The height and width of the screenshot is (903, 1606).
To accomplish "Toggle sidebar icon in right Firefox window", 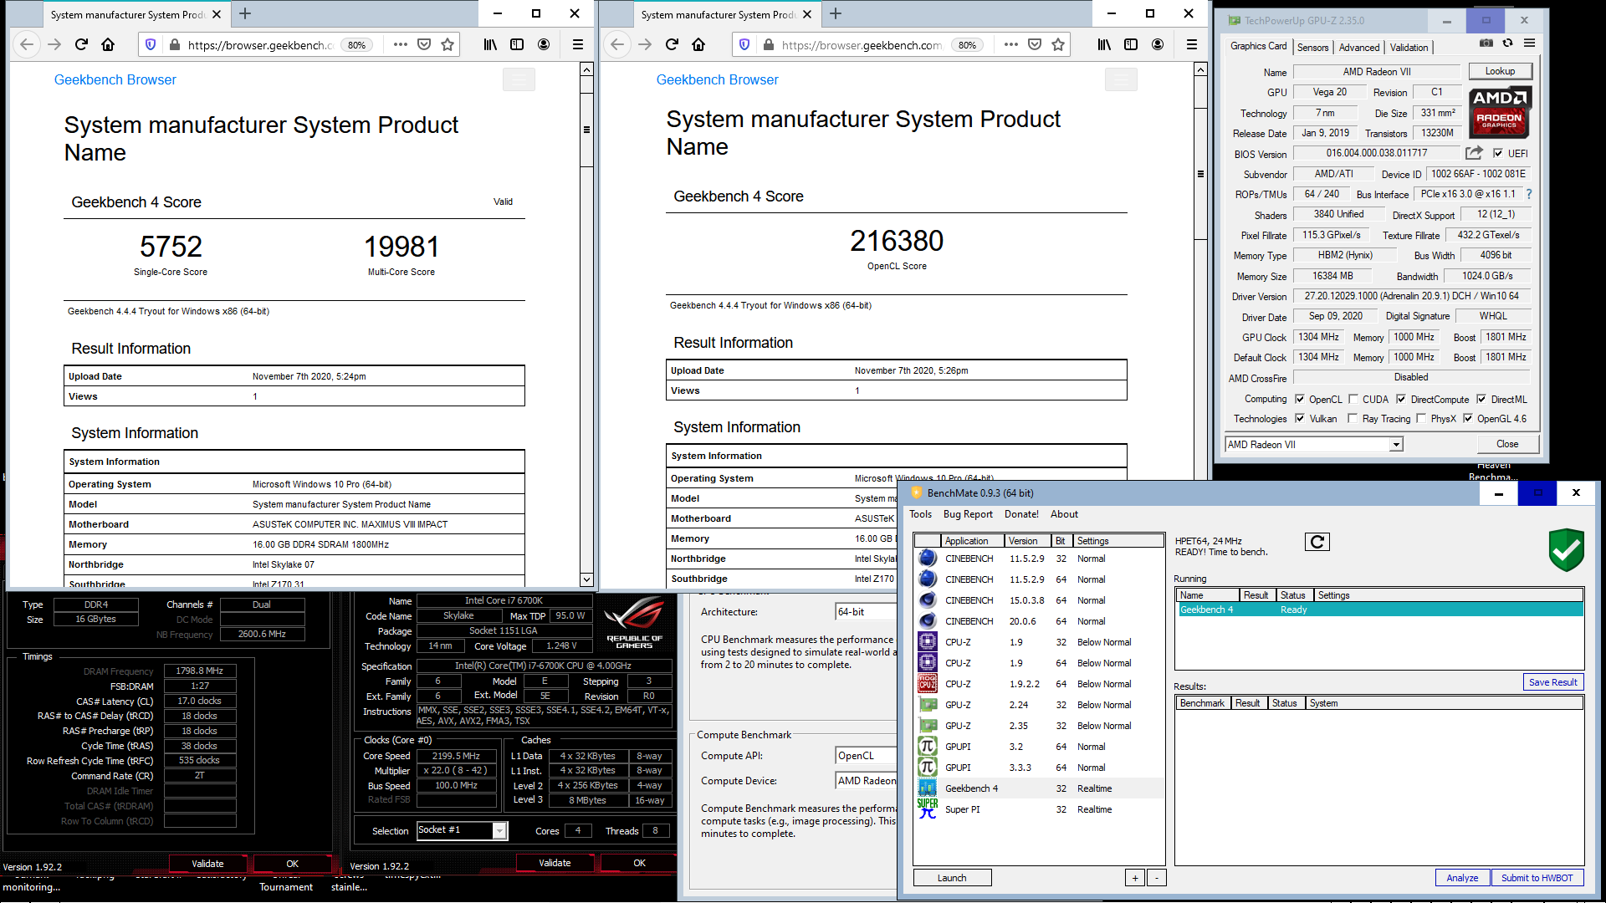I will [x=1131, y=45].
